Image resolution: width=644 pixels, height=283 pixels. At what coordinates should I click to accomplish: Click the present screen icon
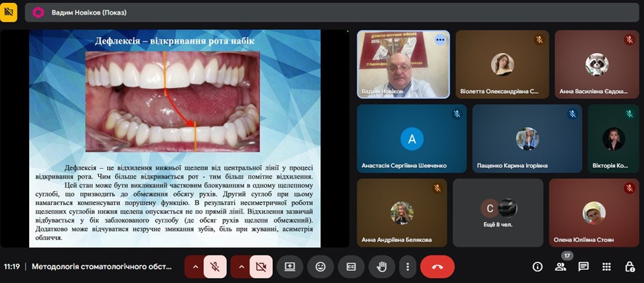coord(290,266)
